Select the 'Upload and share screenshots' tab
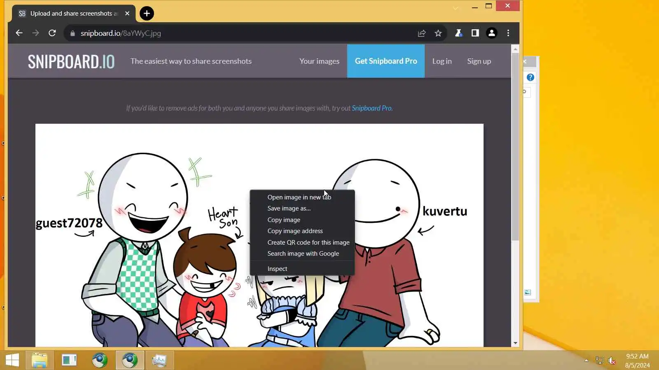This screenshot has height=370, width=659. (x=73, y=14)
